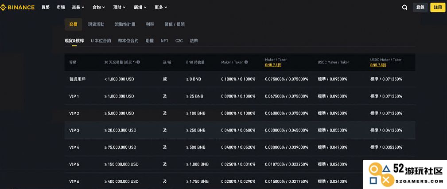Expand the 交易 dropdown in top navigation
The image size is (447, 189).
tap(78, 8)
